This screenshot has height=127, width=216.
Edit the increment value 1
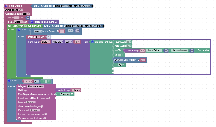click(x=49, y=37)
